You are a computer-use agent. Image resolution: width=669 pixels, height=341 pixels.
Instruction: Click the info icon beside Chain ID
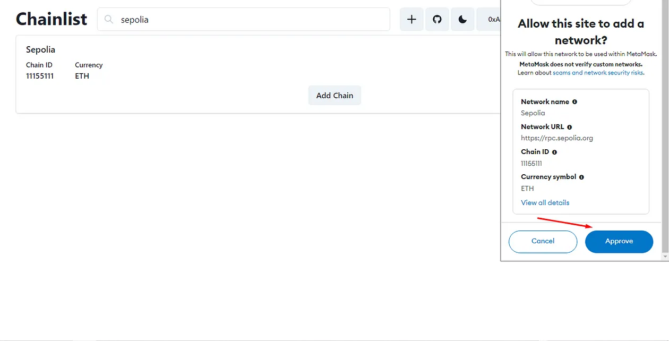[x=554, y=152]
